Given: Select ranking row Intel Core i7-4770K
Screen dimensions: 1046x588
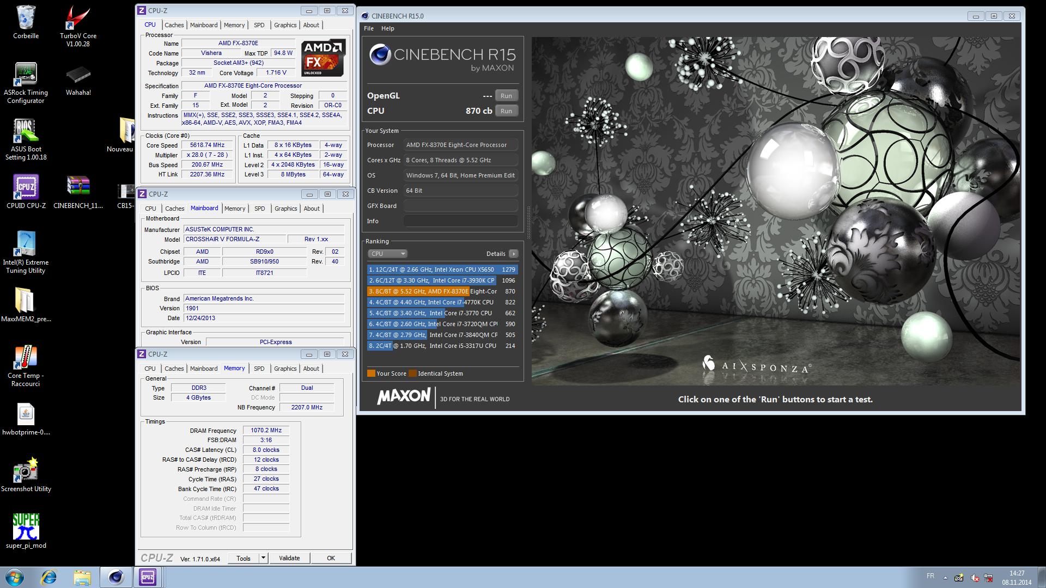Looking at the screenshot, I should tap(442, 302).
